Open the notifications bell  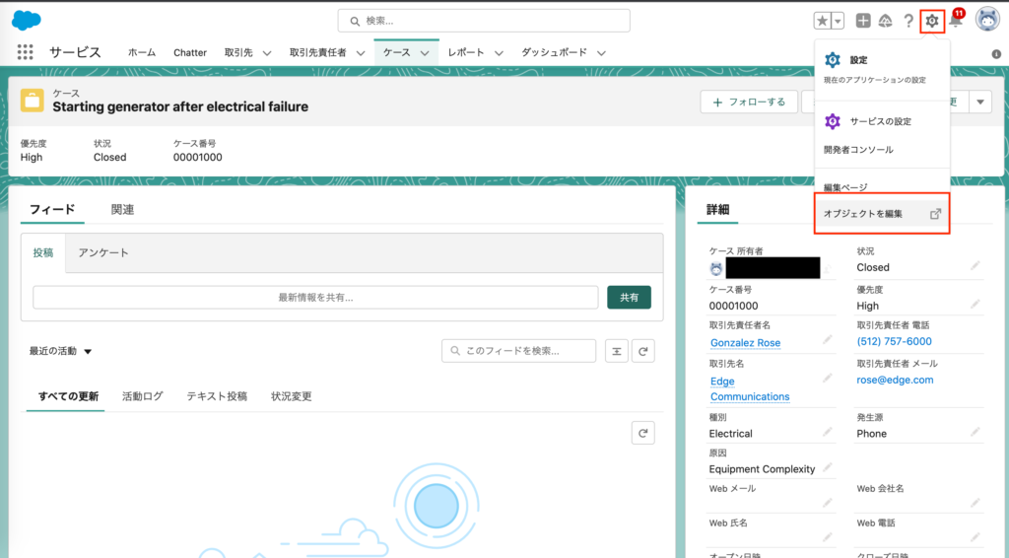click(954, 22)
